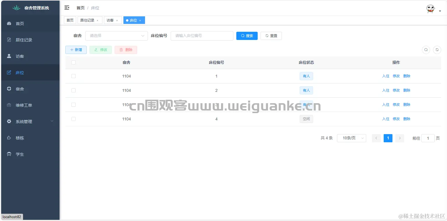The height and width of the screenshot is (221, 447).
Task: Click the grass logo in sidebar header
Action: tap(16, 8)
